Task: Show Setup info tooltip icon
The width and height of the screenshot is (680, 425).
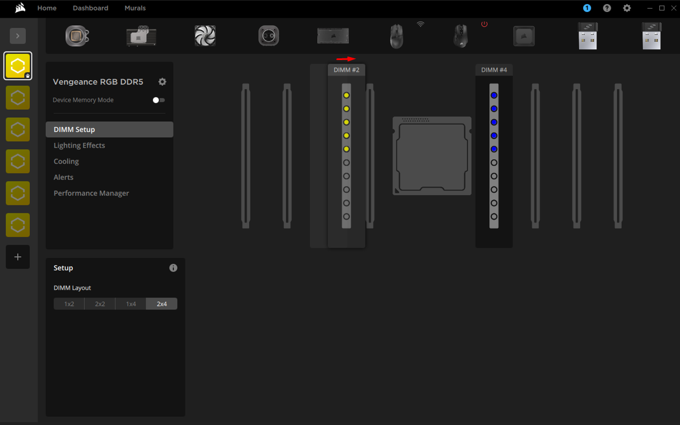Action: click(x=173, y=268)
